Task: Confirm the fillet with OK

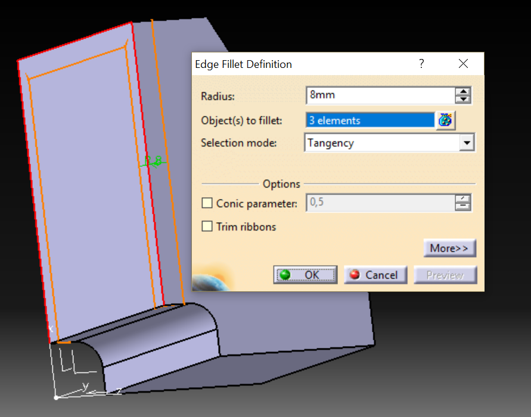Action: coord(305,275)
